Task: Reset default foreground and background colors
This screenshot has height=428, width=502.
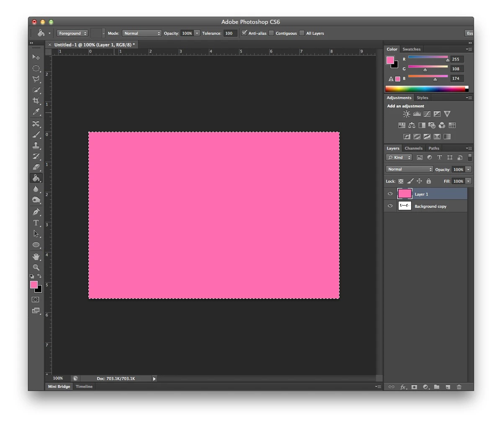Action: (x=32, y=276)
